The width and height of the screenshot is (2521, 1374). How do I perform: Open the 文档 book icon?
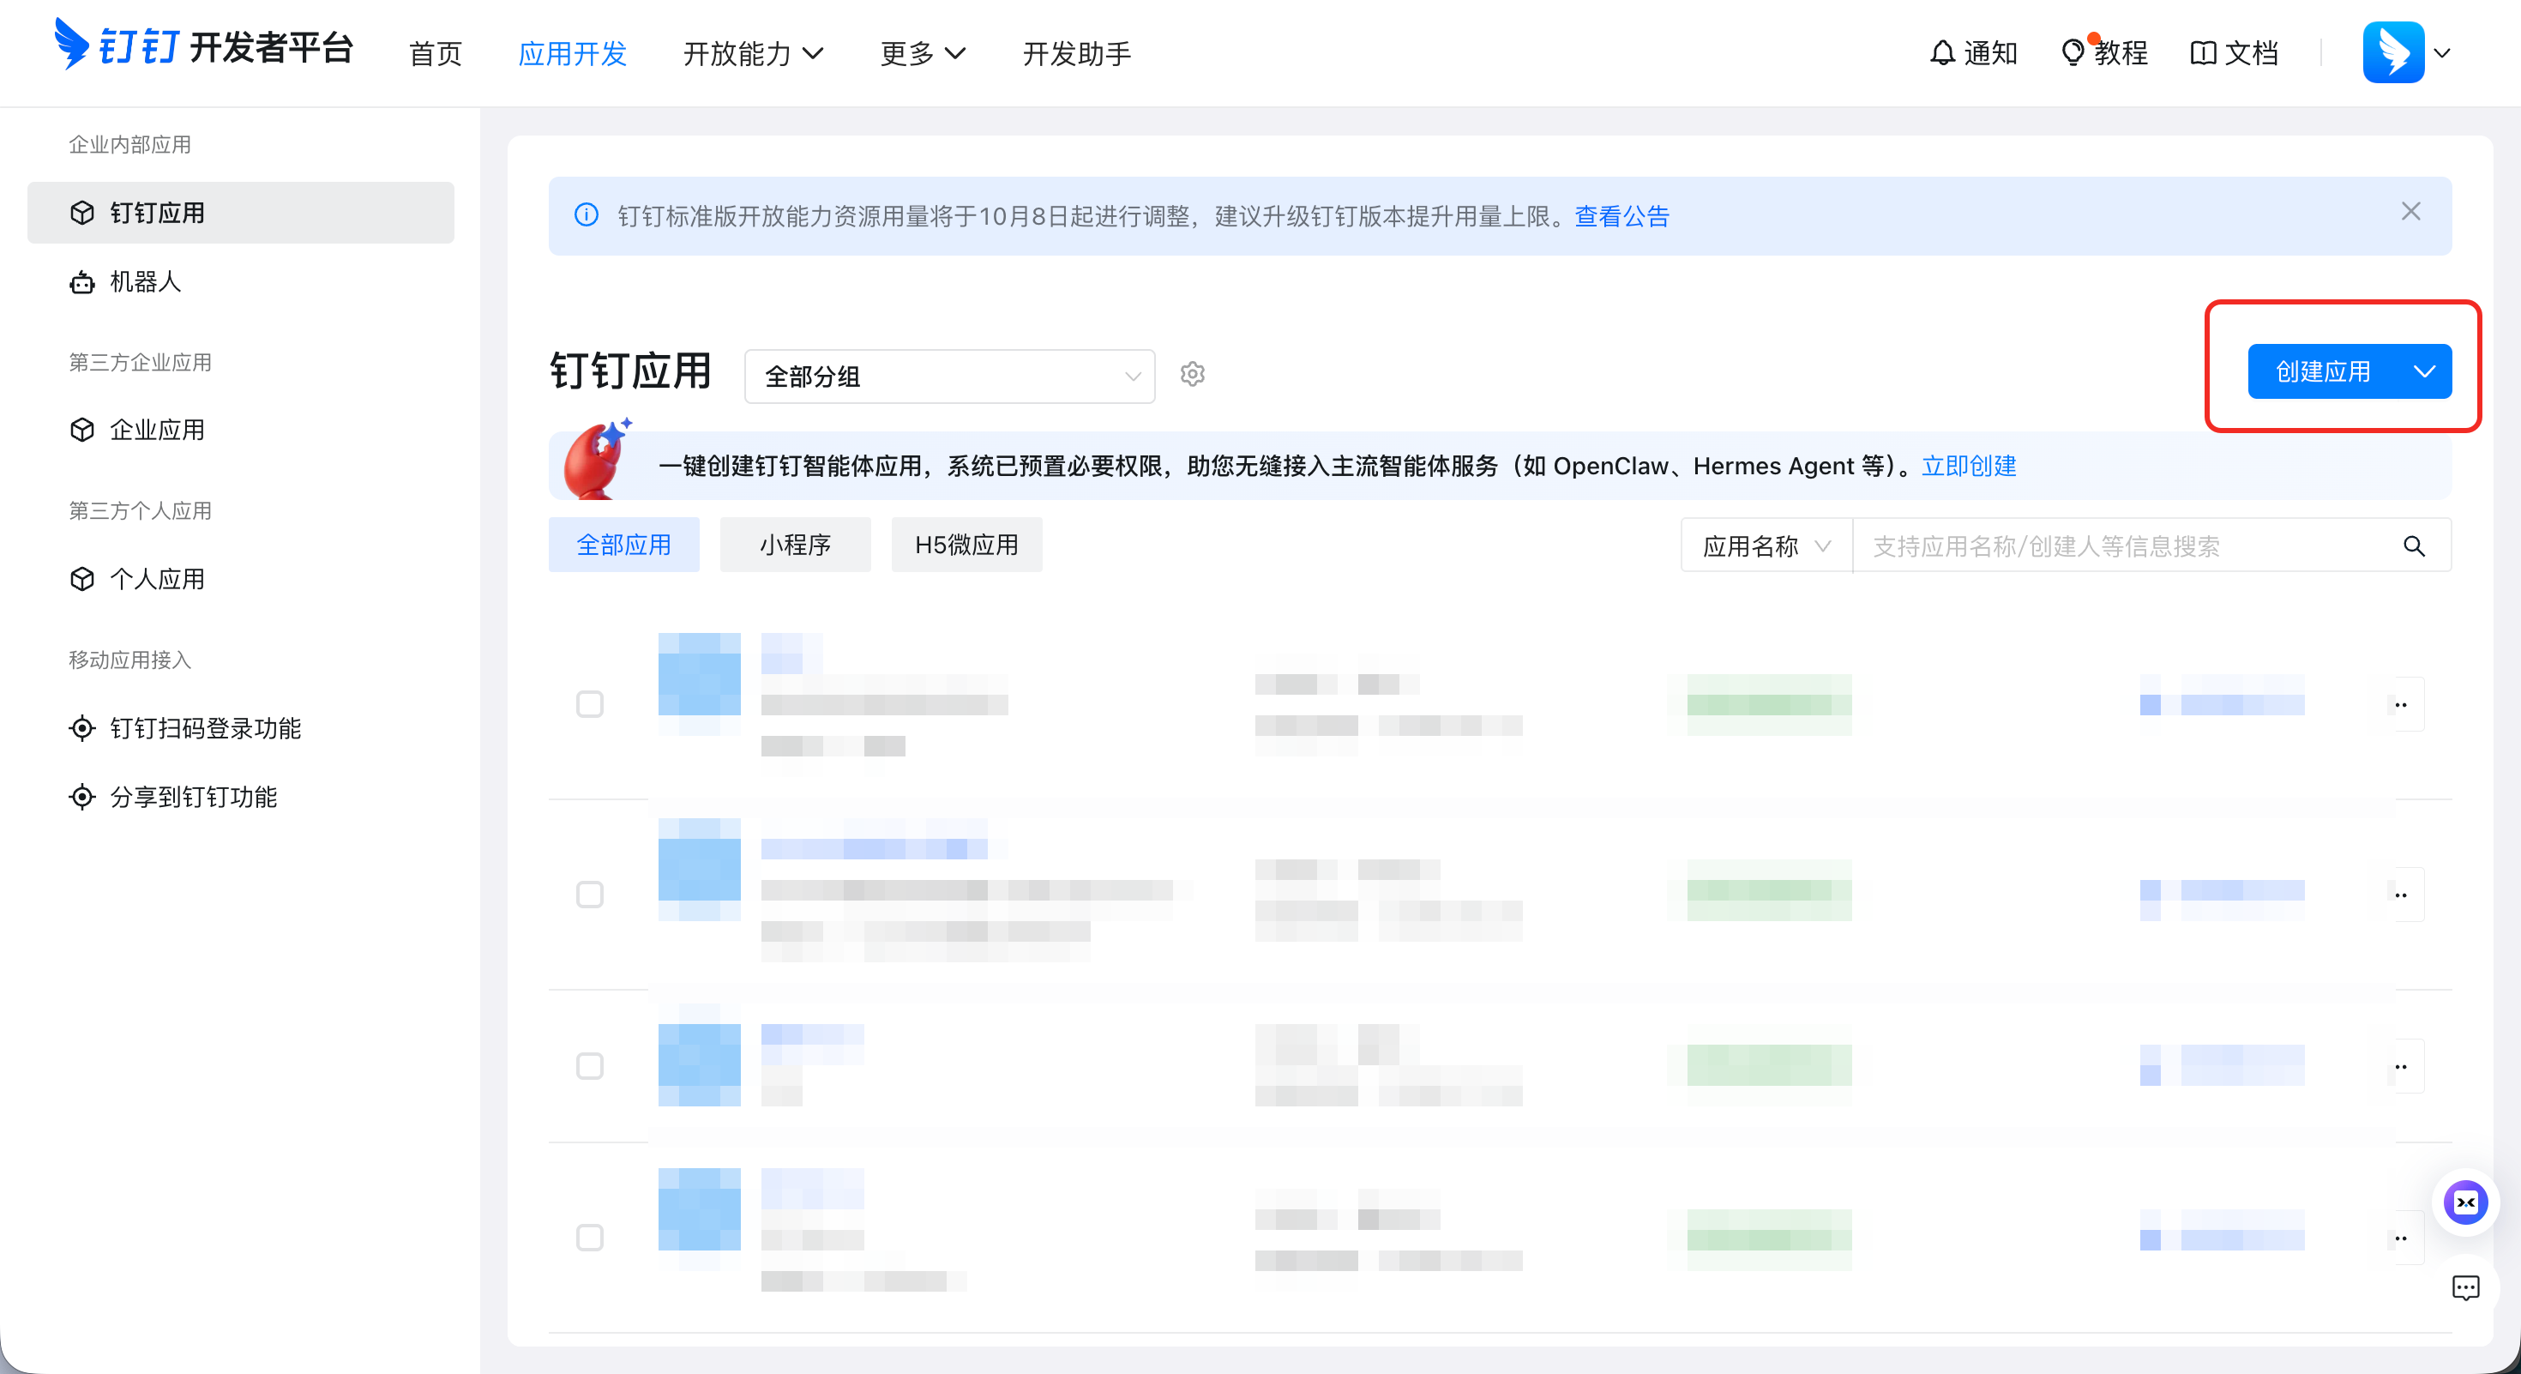(2203, 53)
